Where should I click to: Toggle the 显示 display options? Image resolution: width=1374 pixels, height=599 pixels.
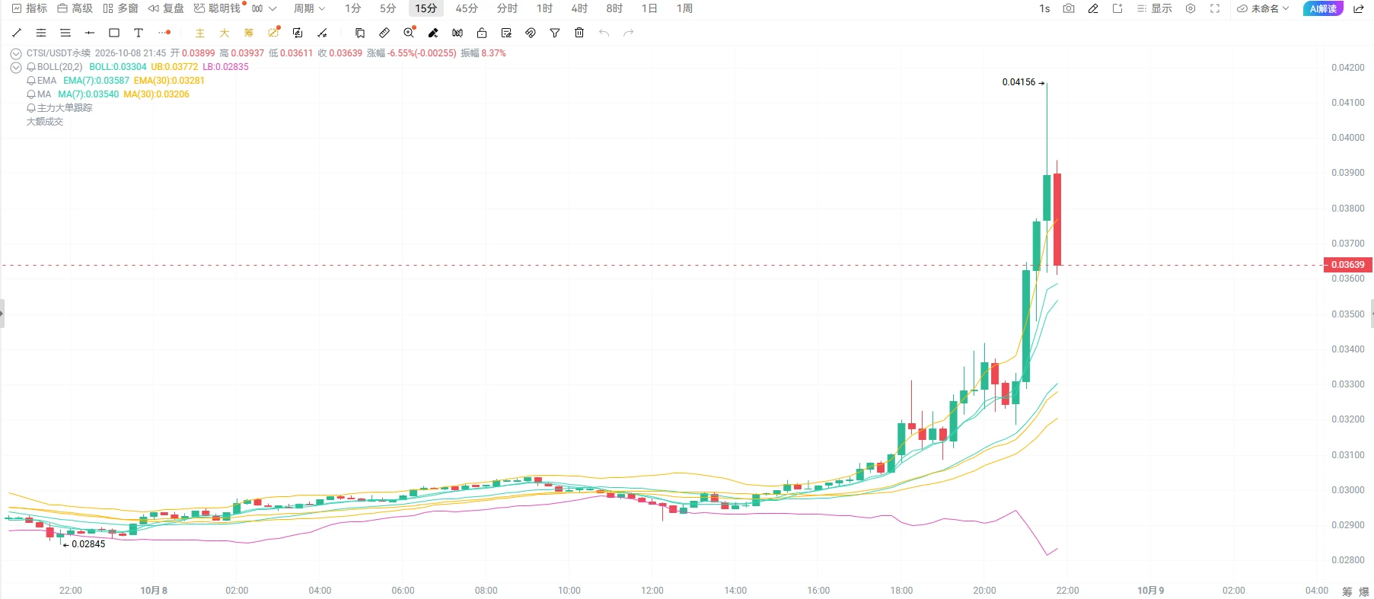(x=1154, y=8)
